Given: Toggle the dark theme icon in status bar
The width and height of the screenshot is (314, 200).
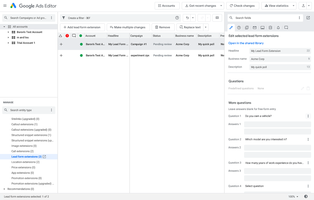Looking at the screenshot, I should tap(306, 196).
